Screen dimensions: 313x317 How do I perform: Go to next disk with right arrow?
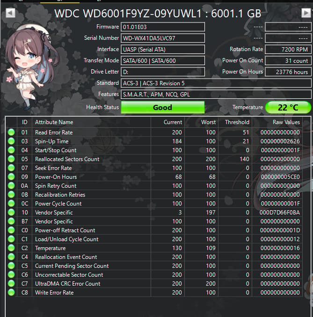[306, 13]
